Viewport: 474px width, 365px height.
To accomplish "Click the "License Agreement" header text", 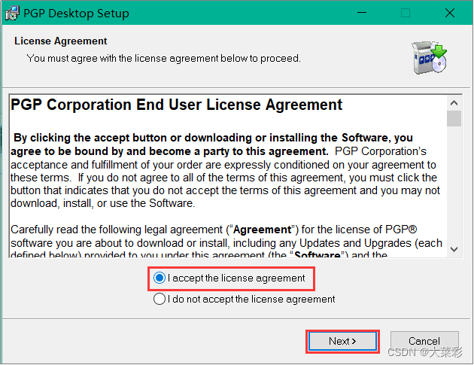I will 60,41.
